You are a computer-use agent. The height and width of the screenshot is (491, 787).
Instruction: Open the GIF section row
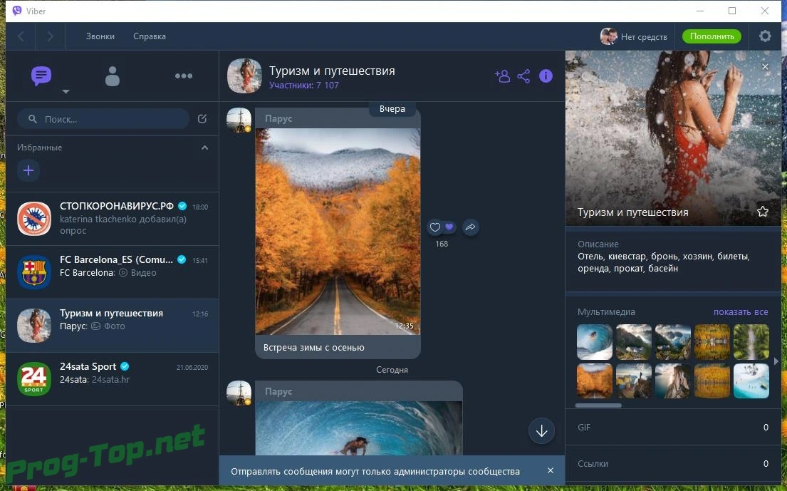point(672,428)
